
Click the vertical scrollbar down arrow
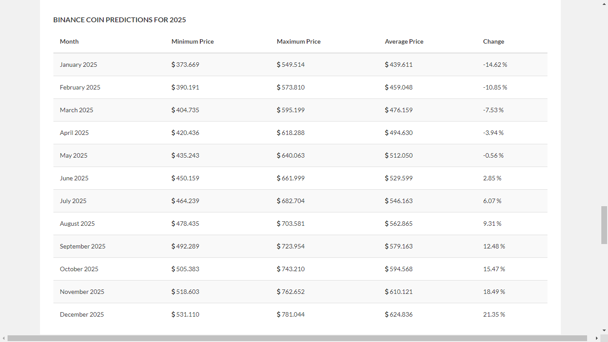[x=604, y=330]
